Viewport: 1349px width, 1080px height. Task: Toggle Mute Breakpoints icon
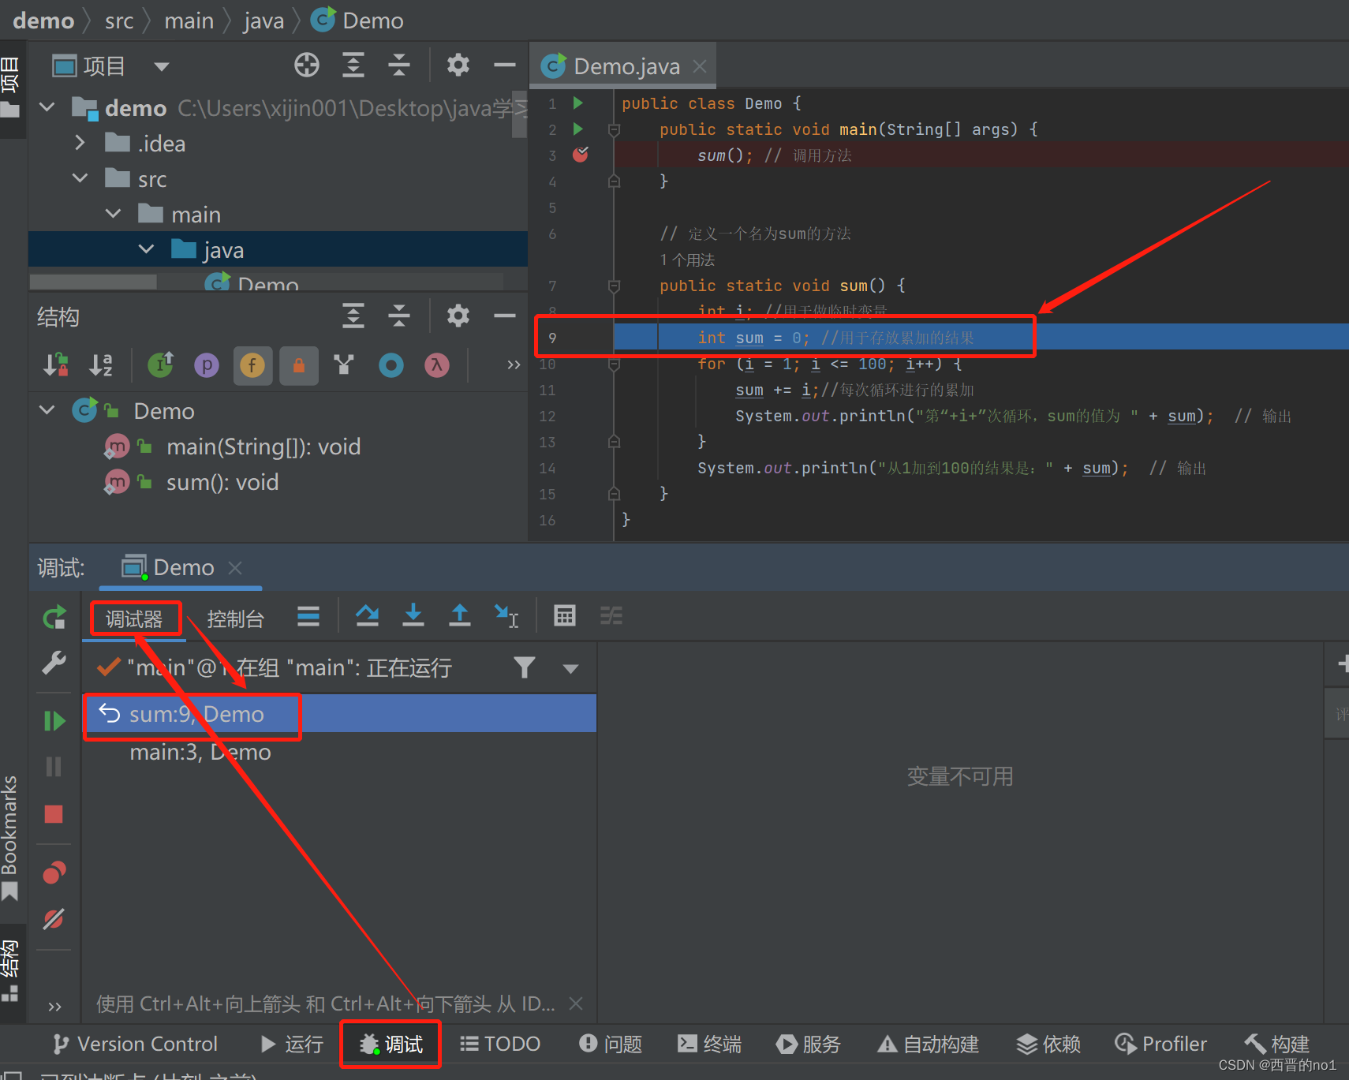54,919
